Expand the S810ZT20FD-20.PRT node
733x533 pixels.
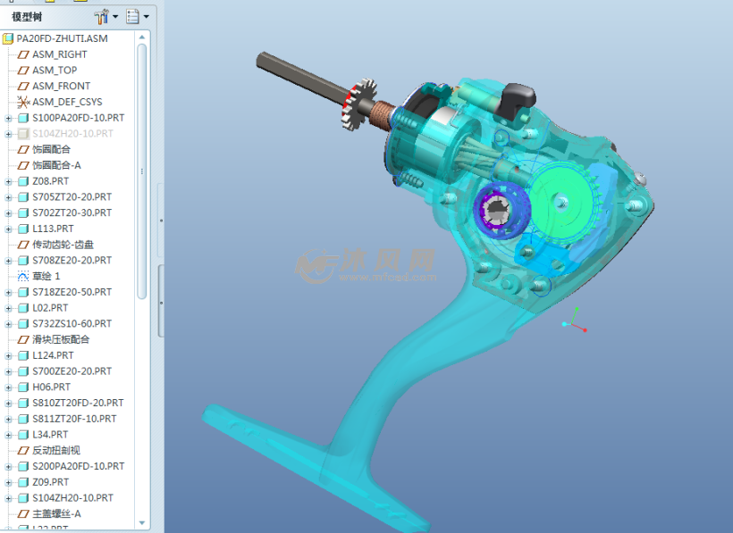[x=9, y=404]
